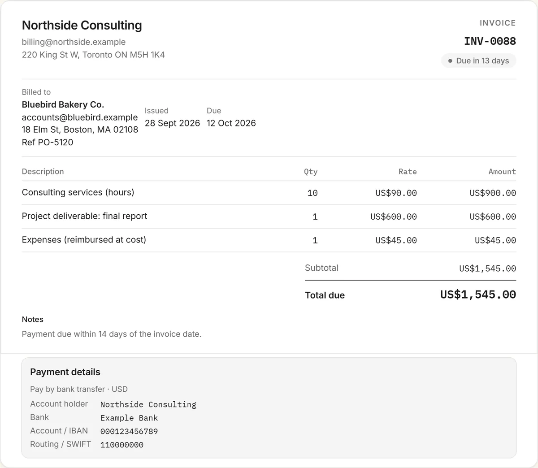Select invoice number INV-0088
Image resolution: width=538 pixels, height=468 pixels.
(490, 41)
